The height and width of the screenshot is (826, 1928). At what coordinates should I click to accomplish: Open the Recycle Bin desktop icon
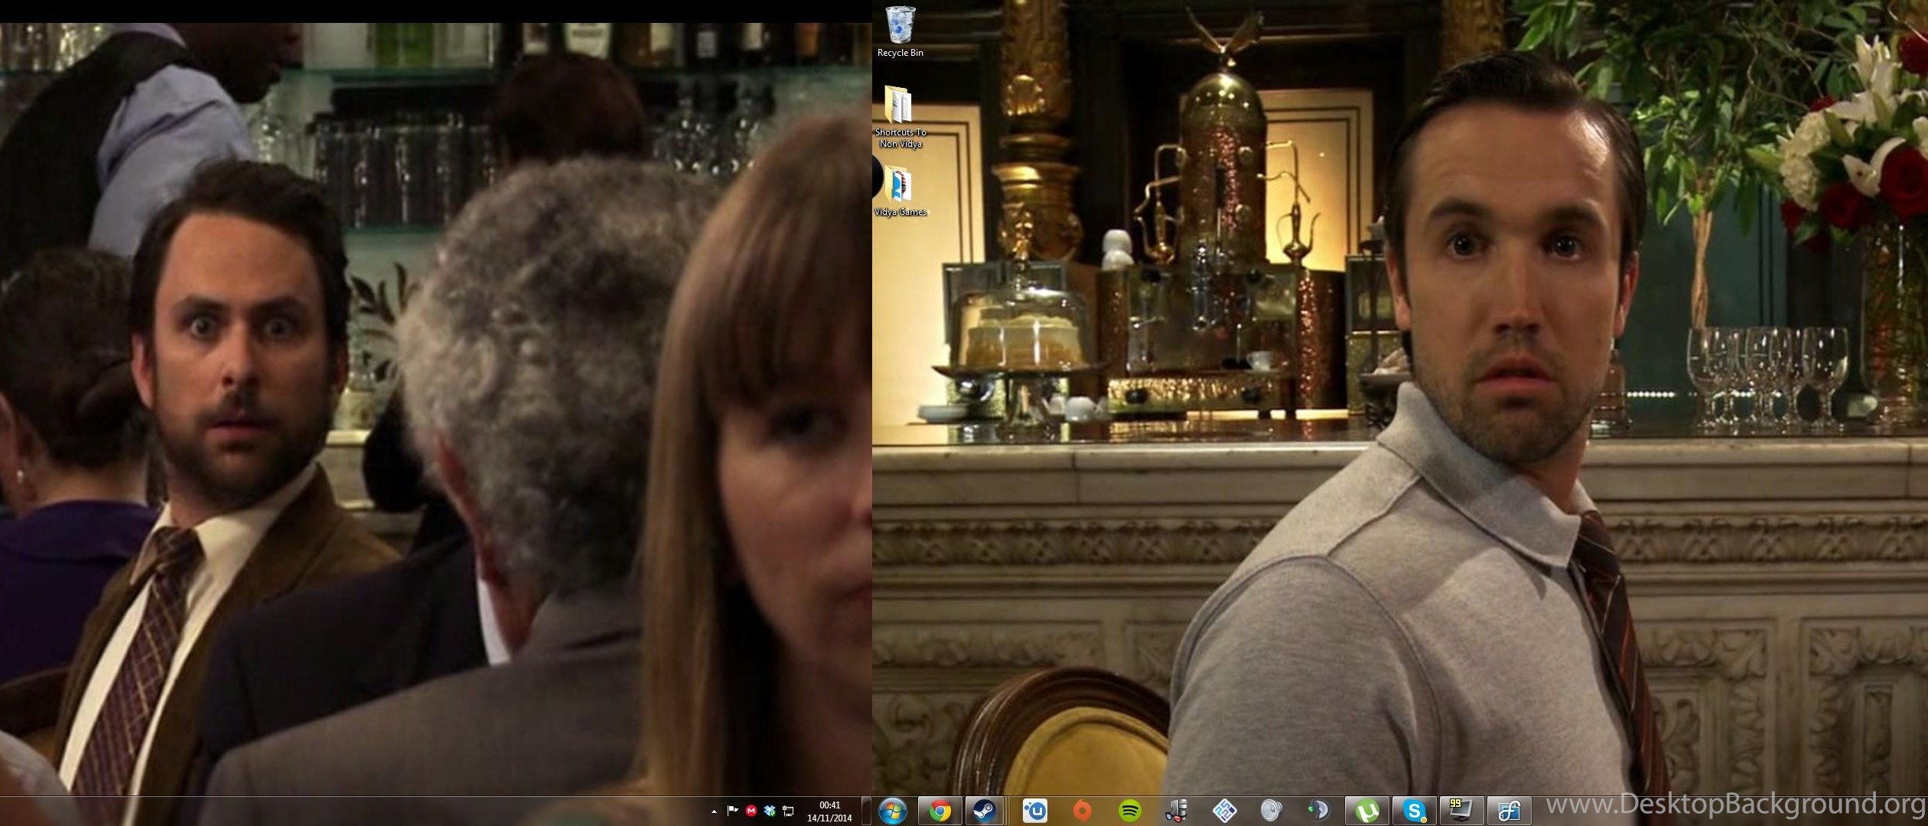click(900, 32)
